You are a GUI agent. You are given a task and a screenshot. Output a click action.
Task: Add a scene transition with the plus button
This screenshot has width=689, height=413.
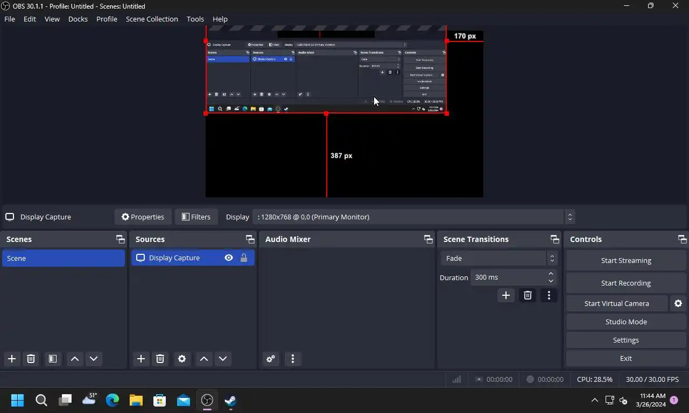tap(506, 295)
